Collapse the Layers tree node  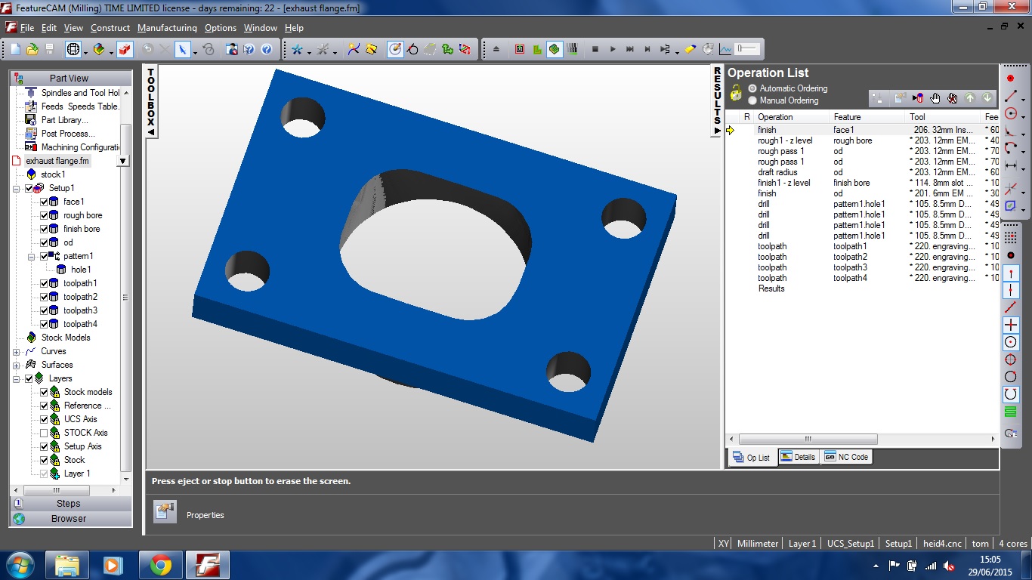coord(17,378)
